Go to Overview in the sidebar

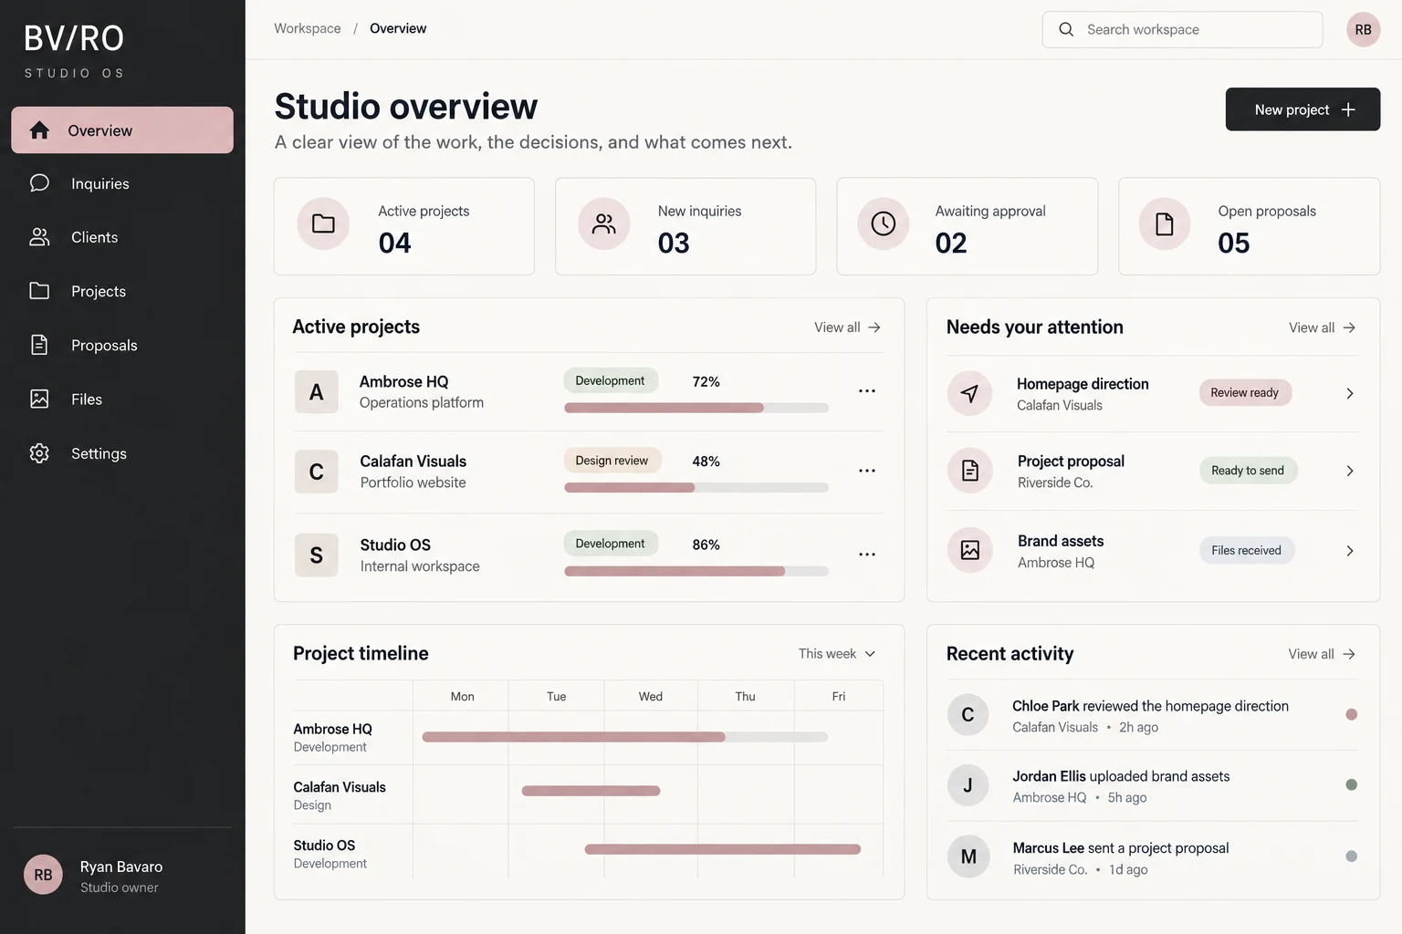tap(122, 130)
